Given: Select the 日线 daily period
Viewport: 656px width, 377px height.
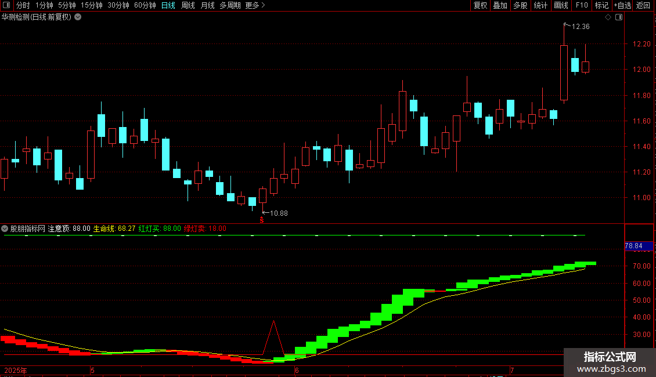Looking at the screenshot, I should coord(168,5).
